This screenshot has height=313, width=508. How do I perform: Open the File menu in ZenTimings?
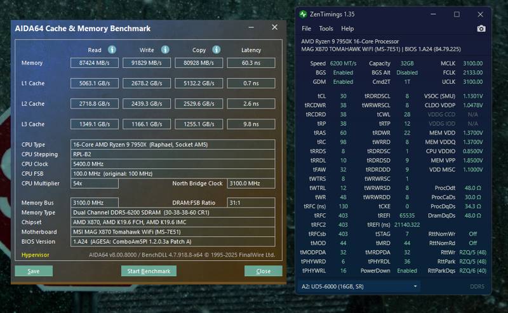click(x=306, y=29)
